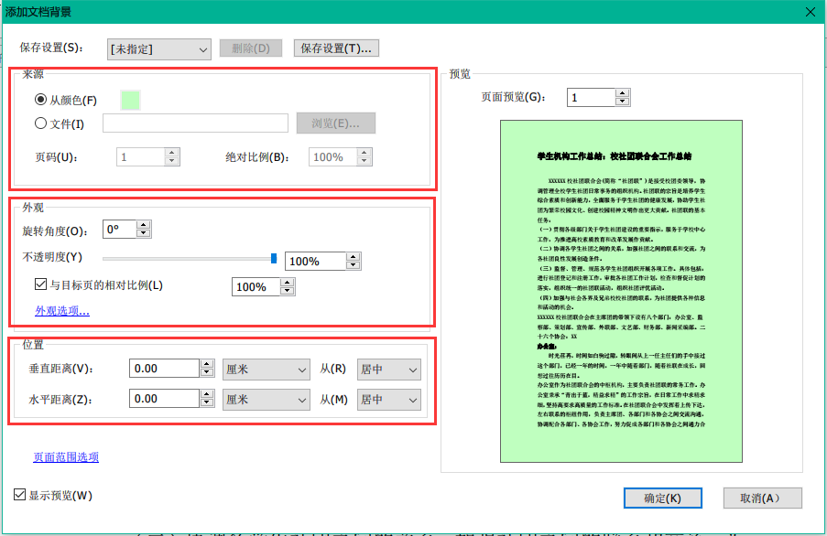Click the 页码(U) input field

click(x=141, y=157)
